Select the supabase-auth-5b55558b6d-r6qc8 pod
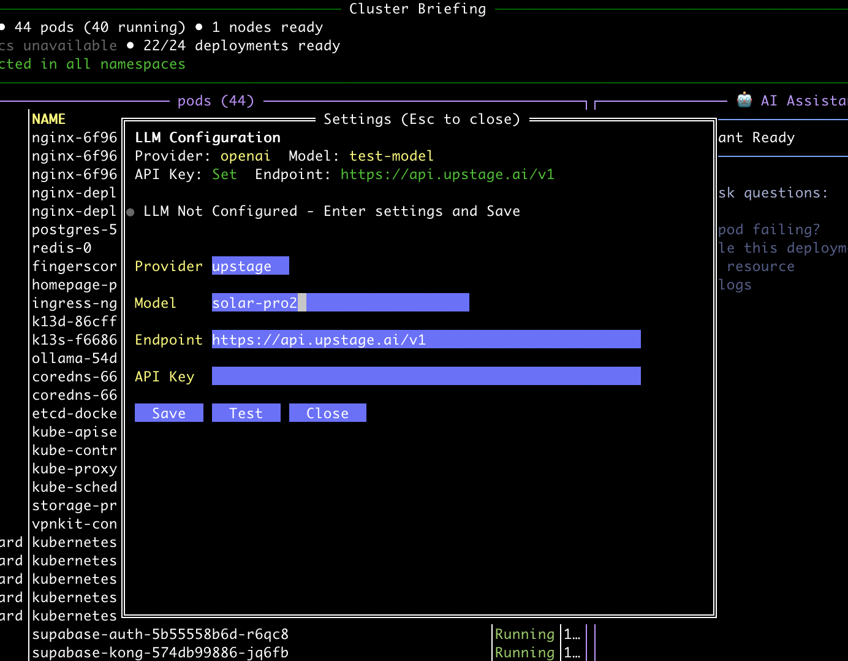Image resolution: width=848 pixels, height=661 pixels. 160,634
